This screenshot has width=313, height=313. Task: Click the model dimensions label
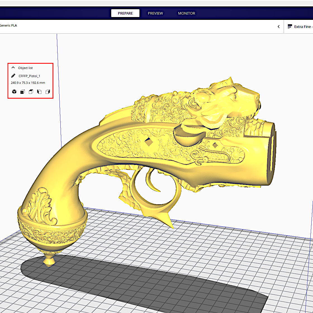coord(28,82)
